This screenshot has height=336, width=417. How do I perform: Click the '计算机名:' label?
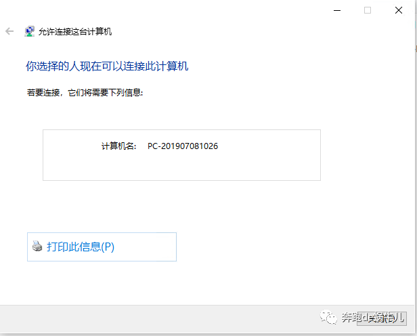[x=118, y=146]
